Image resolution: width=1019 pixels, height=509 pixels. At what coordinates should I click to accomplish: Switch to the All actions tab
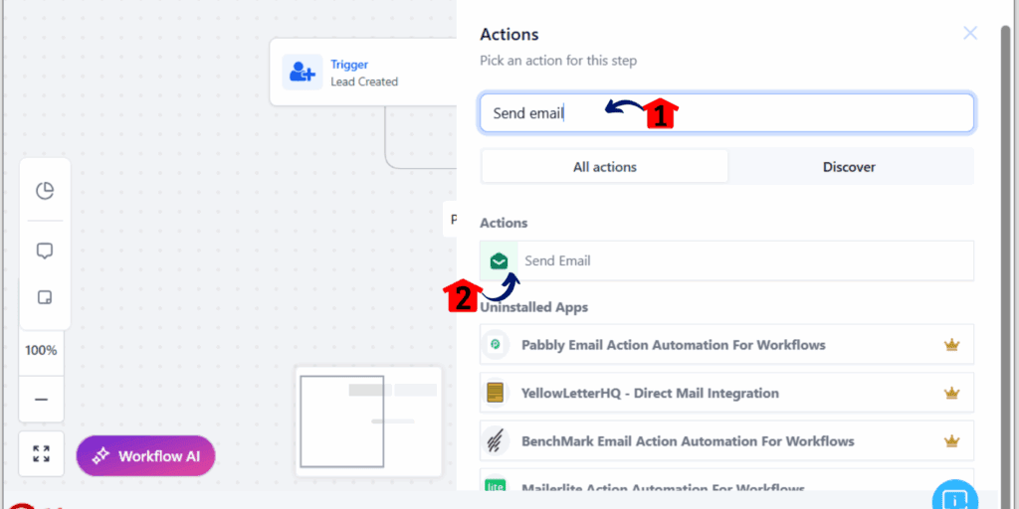tap(604, 167)
